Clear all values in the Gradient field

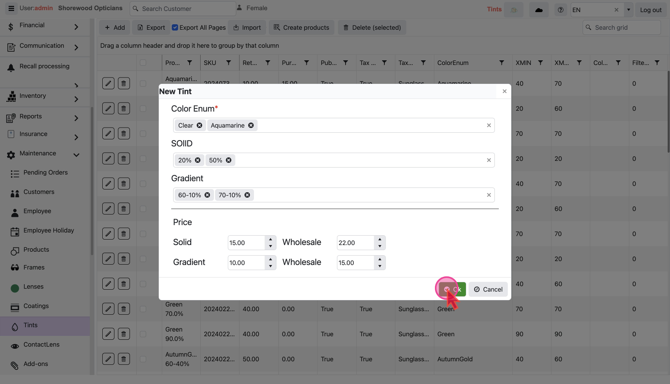point(489,195)
